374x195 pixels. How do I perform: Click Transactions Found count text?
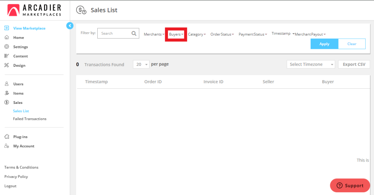(x=104, y=64)
